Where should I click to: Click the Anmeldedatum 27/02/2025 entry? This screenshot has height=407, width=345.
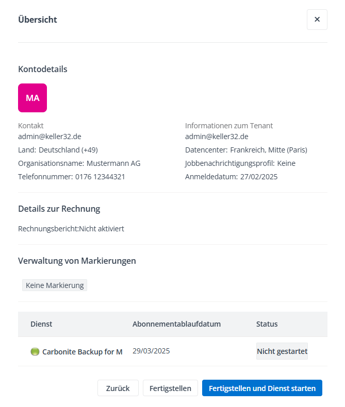pyautogui.click(x=231, y=177)
